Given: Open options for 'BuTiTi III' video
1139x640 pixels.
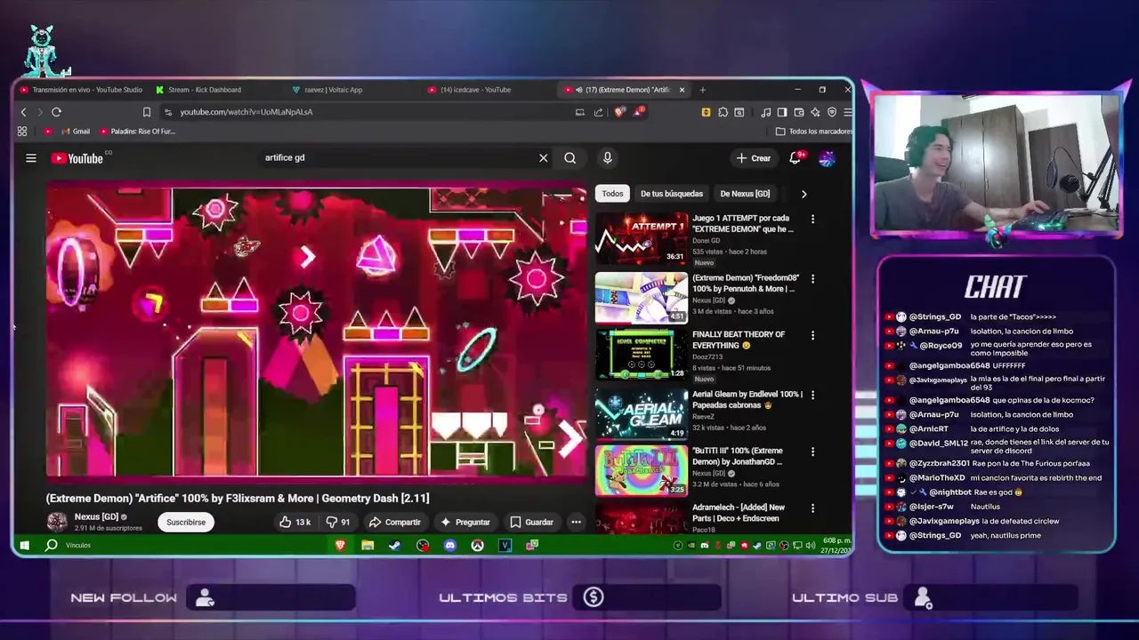Looking at the screenshot, I should tap(812, 452).
